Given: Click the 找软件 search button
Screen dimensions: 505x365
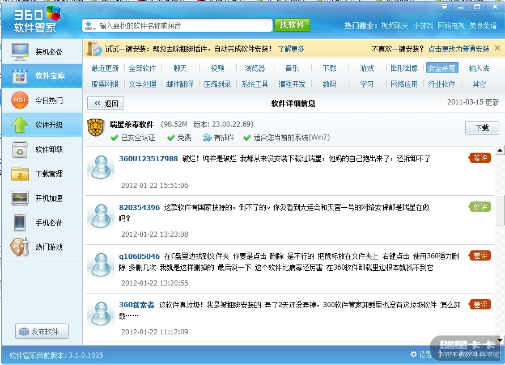Looking at the screenshot, I should [292, 25].
